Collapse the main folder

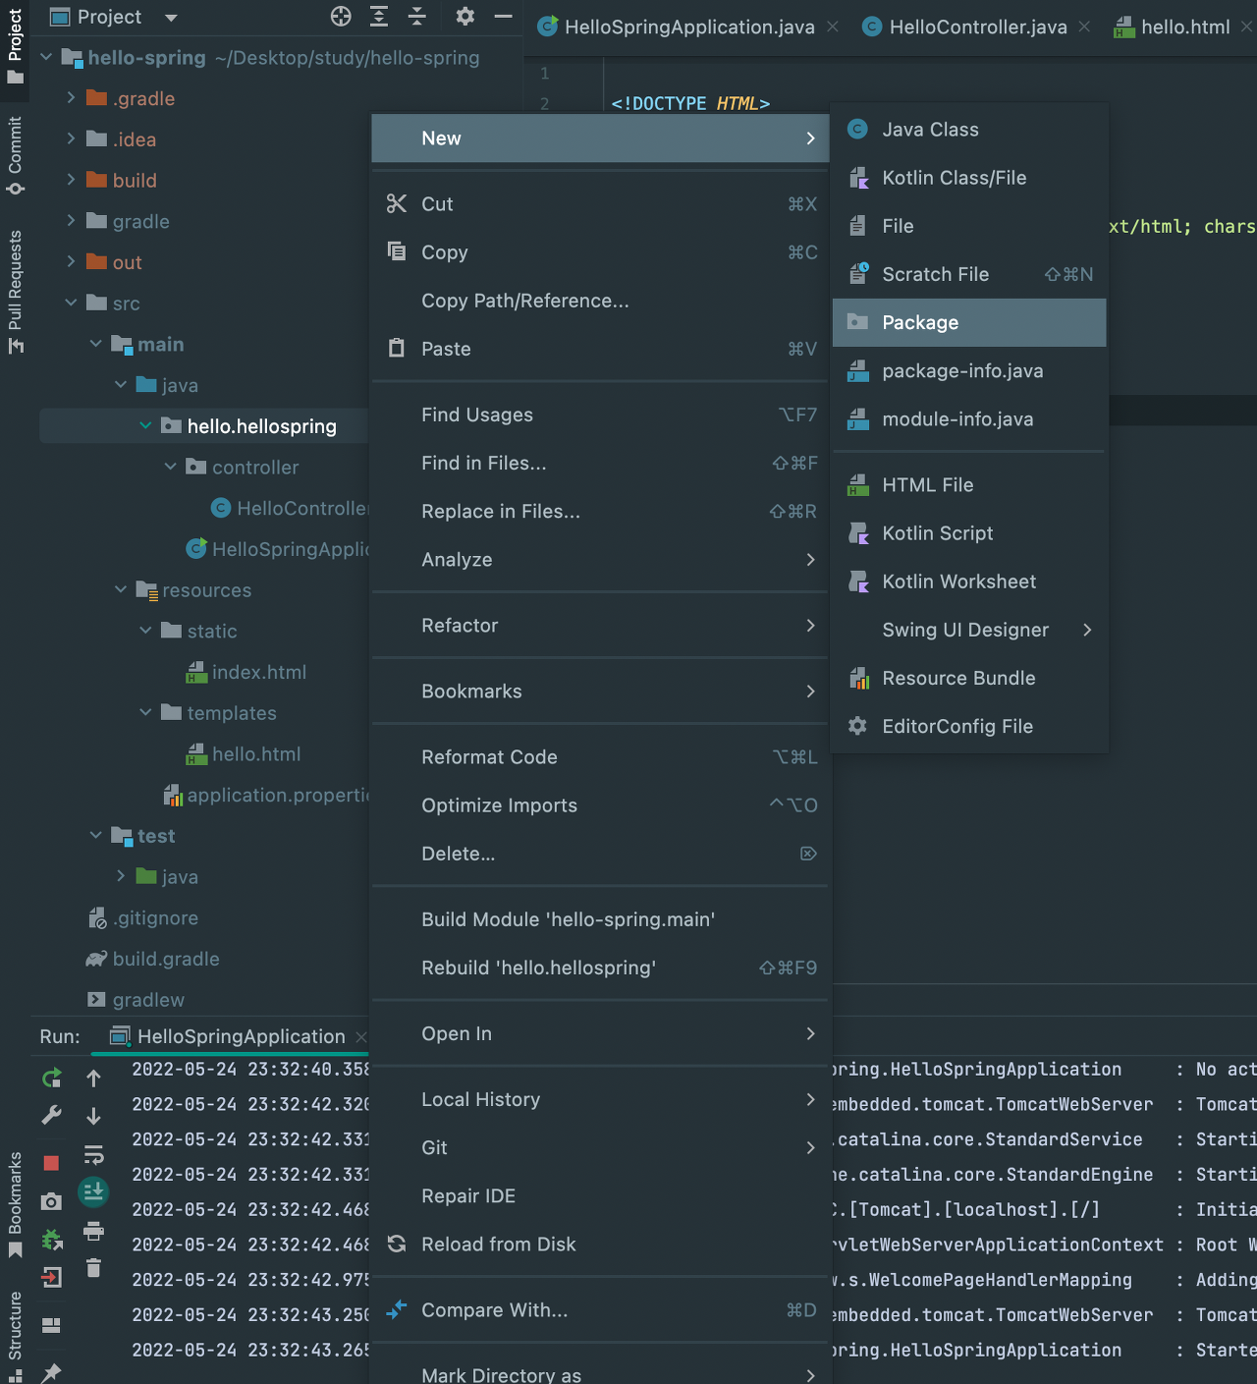pyautogui.click(x=95, y=344)
